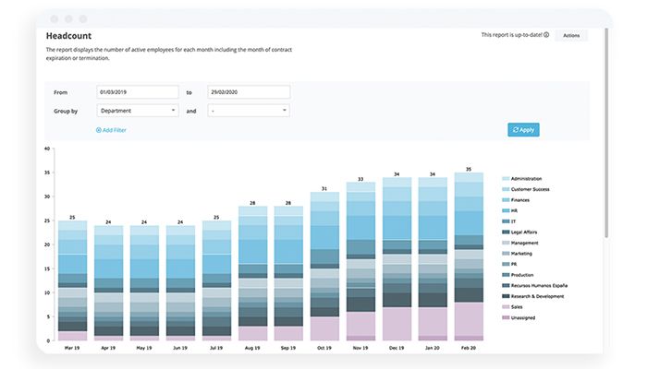Open the Department group-by dropdown

point(137,111)
